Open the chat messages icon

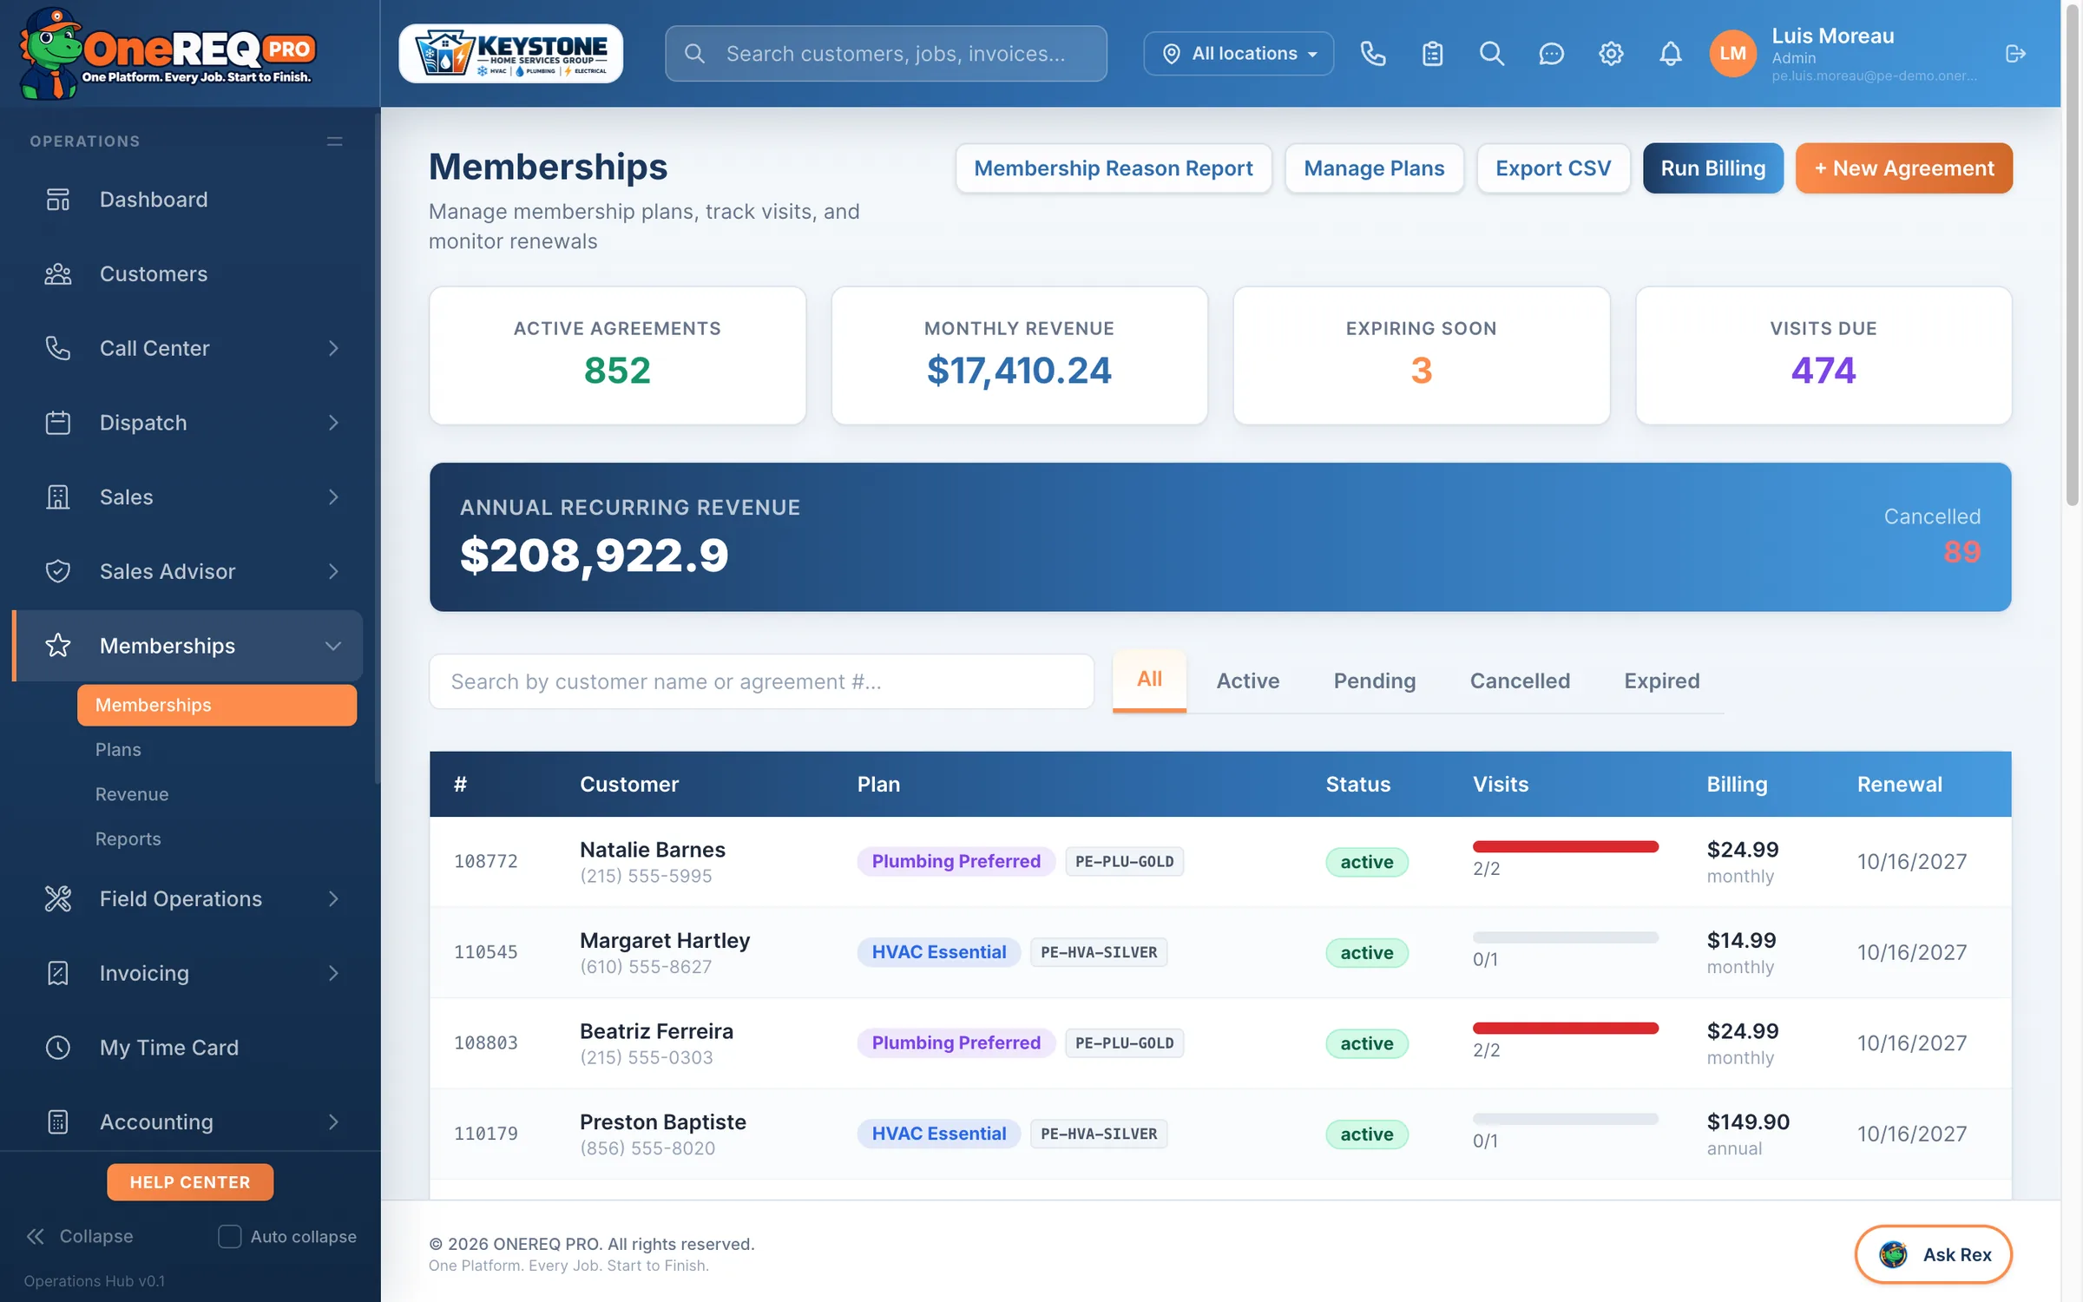click(1551, 54)
